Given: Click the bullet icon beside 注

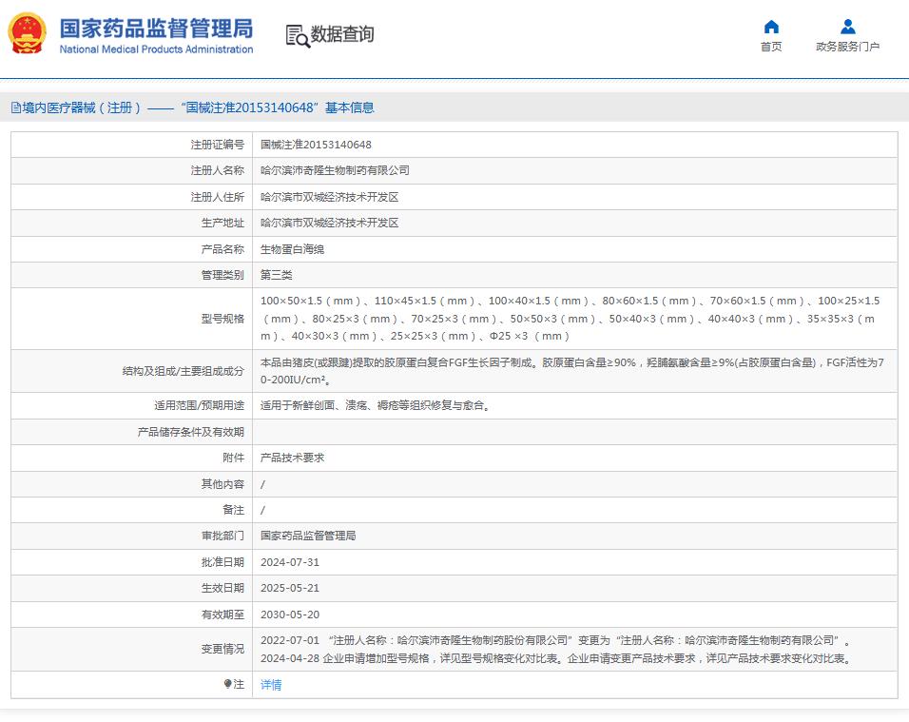Looking at the screenshot, I should tap(228, 684).
